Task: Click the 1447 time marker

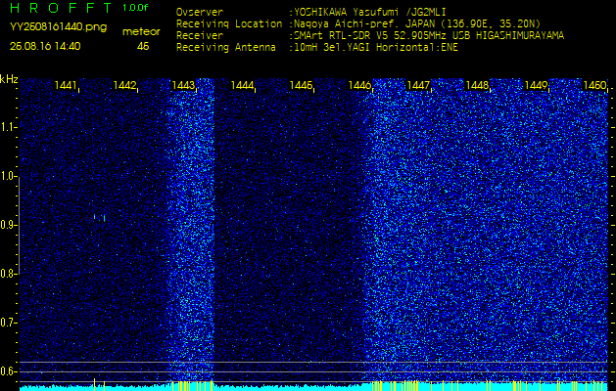Action: (x=418, y=85)
